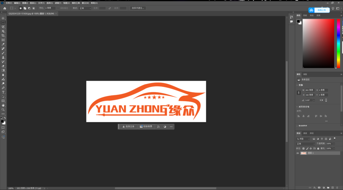Toggle the width-height link constraint
This screenshot has width=343, height=190.
(298, 93)
